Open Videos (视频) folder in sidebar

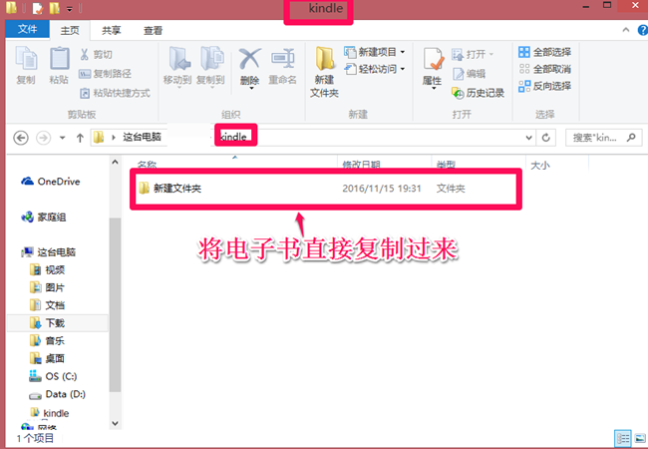click(48, 270)
